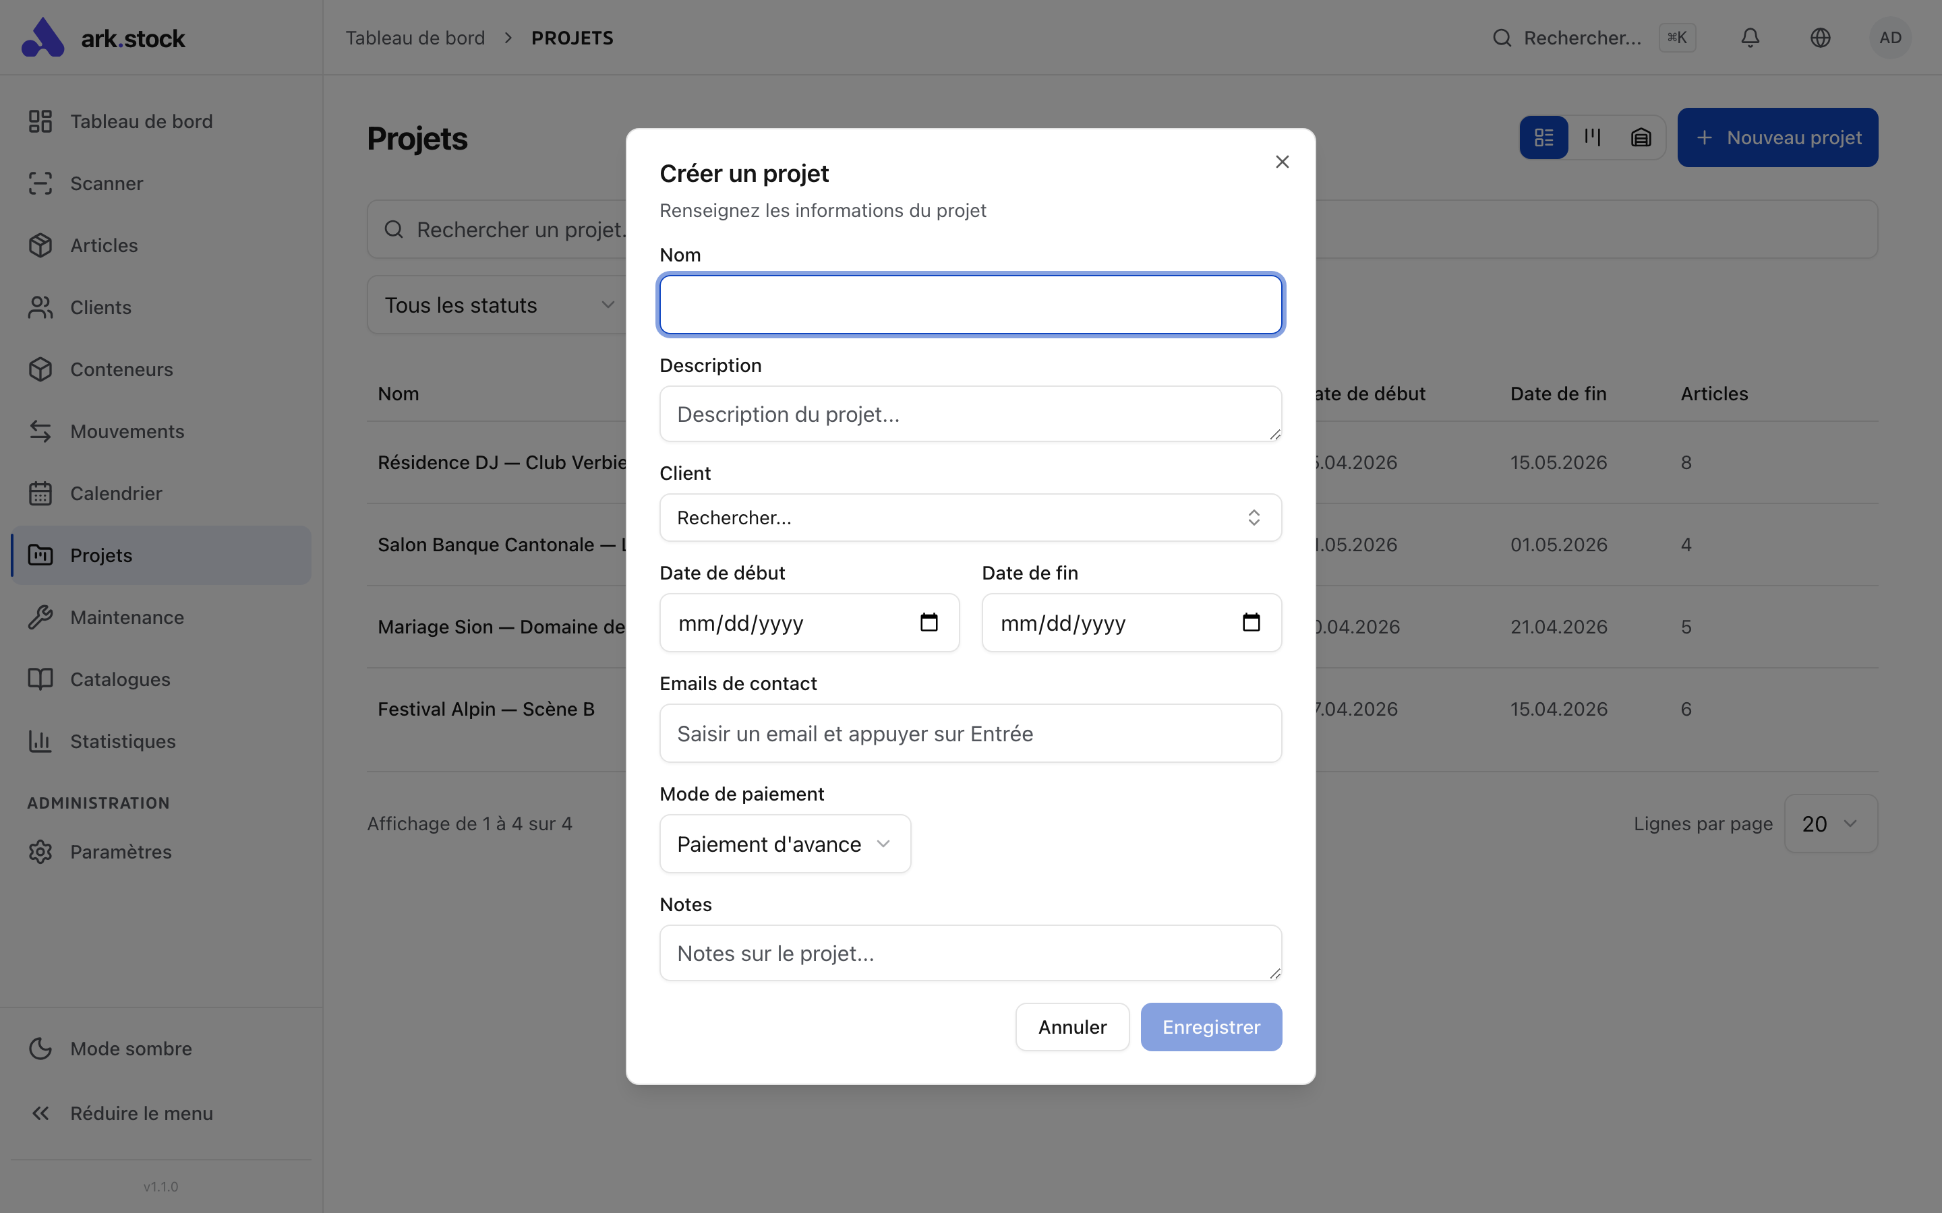Collapse the sidebar with Réduire le menu

pyautogui.click(x=141, y=1113)
